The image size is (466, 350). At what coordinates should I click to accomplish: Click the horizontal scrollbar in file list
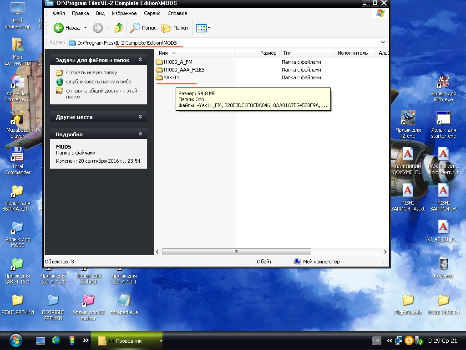(x=237, y=252)
